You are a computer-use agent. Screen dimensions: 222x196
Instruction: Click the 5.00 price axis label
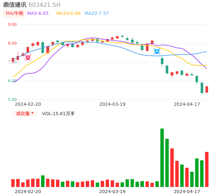pyautogui.click(x=12, y=100)
